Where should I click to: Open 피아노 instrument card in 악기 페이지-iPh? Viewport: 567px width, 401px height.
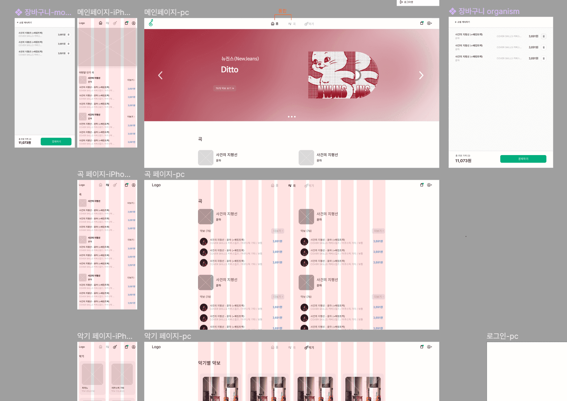(x=92, y=378)
